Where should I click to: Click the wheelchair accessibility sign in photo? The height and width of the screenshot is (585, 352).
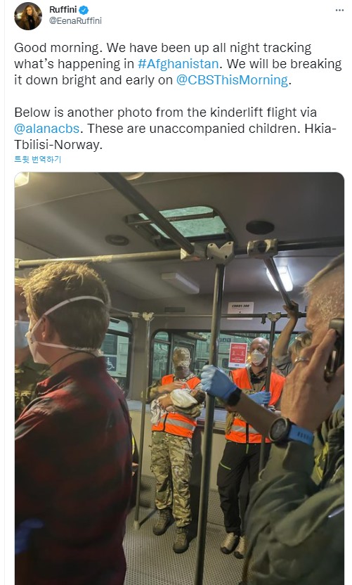pyautogui.click(x=111, y=364)
